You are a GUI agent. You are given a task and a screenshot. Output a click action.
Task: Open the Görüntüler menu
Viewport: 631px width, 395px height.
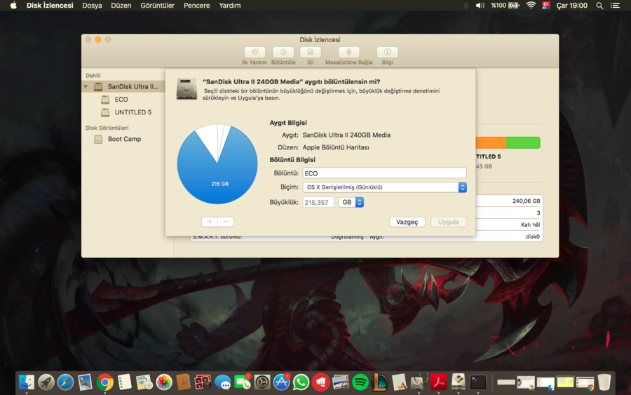tap(157, 6)
